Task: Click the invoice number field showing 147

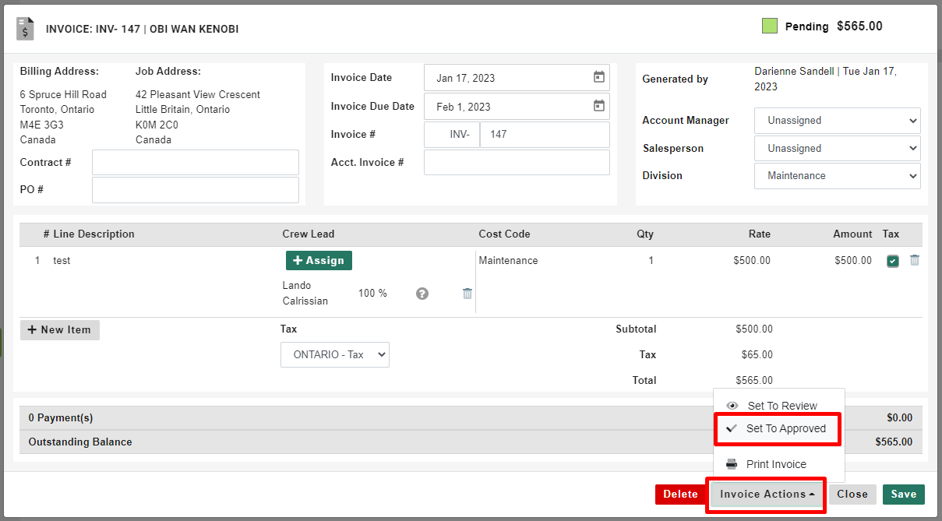Action: click(x=545, y=135)
